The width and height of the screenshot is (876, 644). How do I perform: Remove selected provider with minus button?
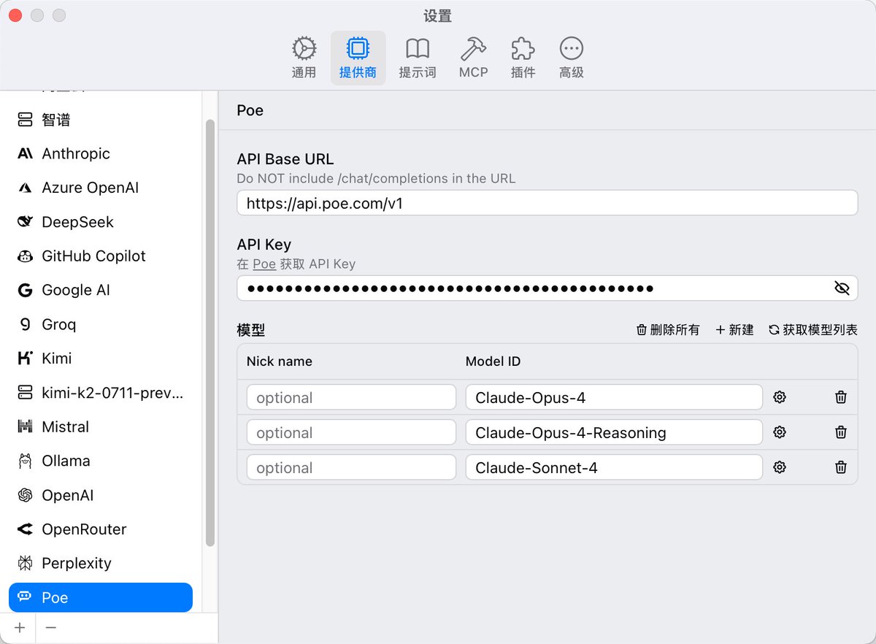[x=50, y=628]
